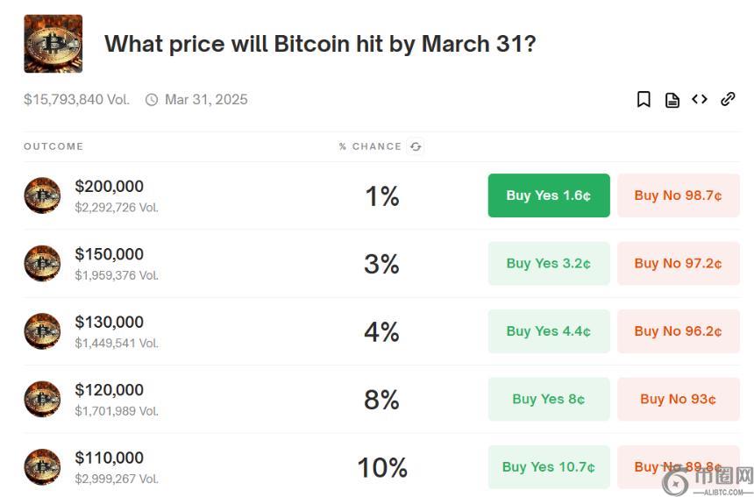754x497 pixels.
Task: Open the $110,000 outcome row title
Action: tap(109, 458)
